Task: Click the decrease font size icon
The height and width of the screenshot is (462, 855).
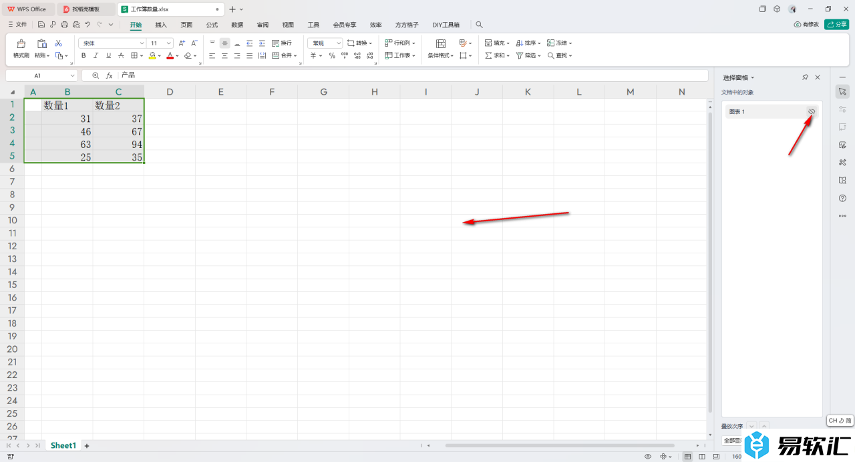Action: [x=194, y=43]
